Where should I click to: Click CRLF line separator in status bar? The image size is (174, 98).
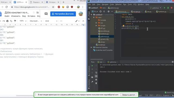tap(152, 95)
